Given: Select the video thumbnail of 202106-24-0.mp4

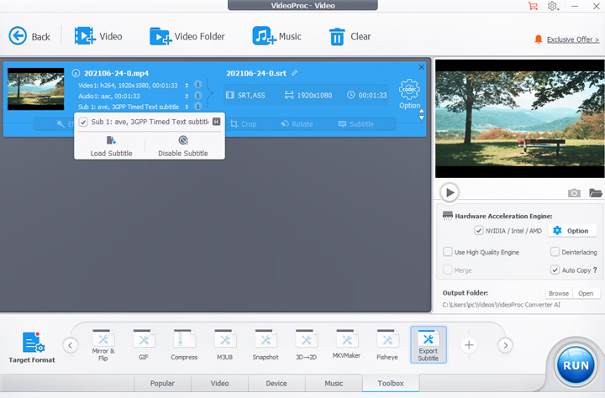Looking at the screenshot, I should point(36,89).
